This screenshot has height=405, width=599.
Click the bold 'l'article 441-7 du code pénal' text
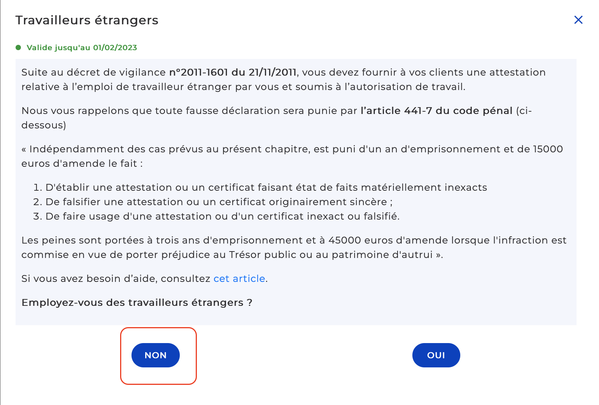437,111
